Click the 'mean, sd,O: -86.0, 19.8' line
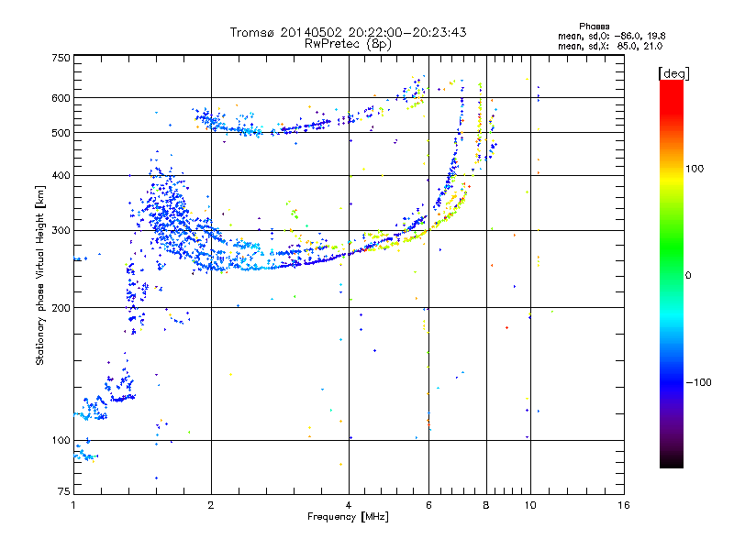The image size is (734, 550). [x=611, y=36]
